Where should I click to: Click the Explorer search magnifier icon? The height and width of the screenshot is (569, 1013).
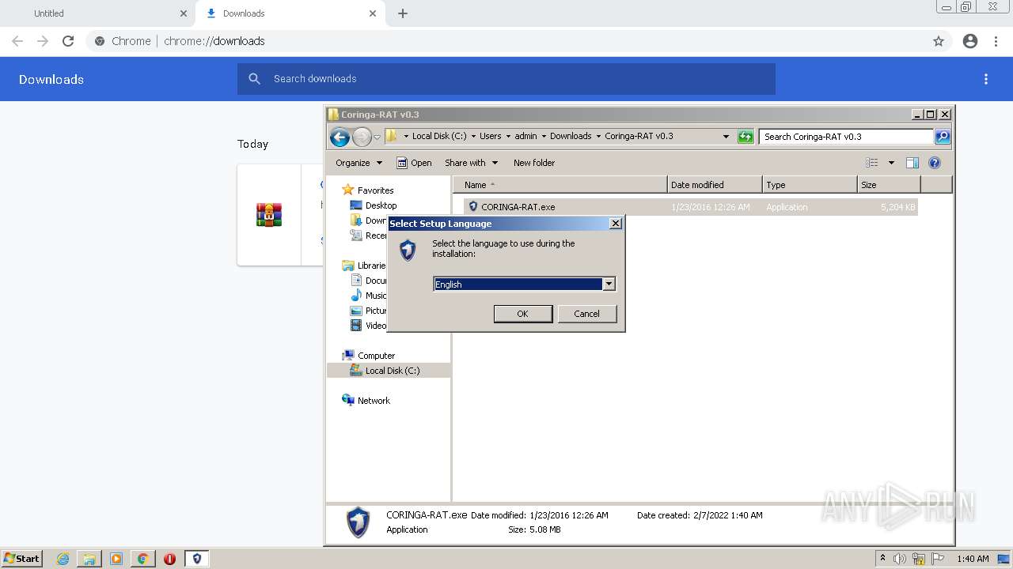(943, 137)
